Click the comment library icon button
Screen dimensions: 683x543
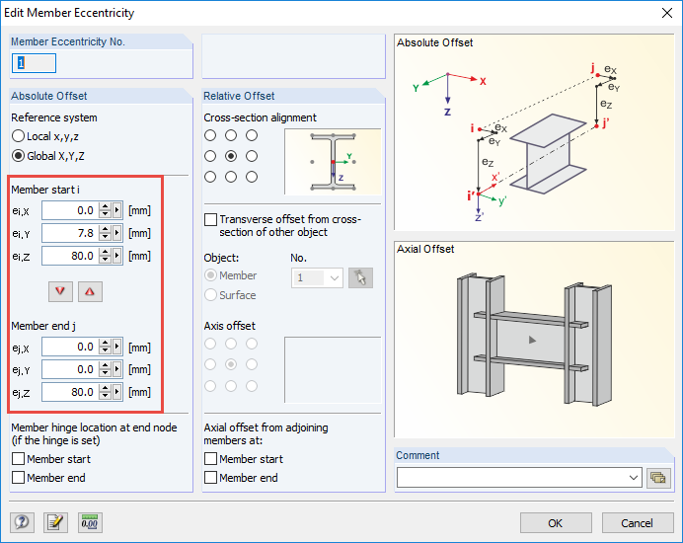pyautogui.click(x=658, y=478)
